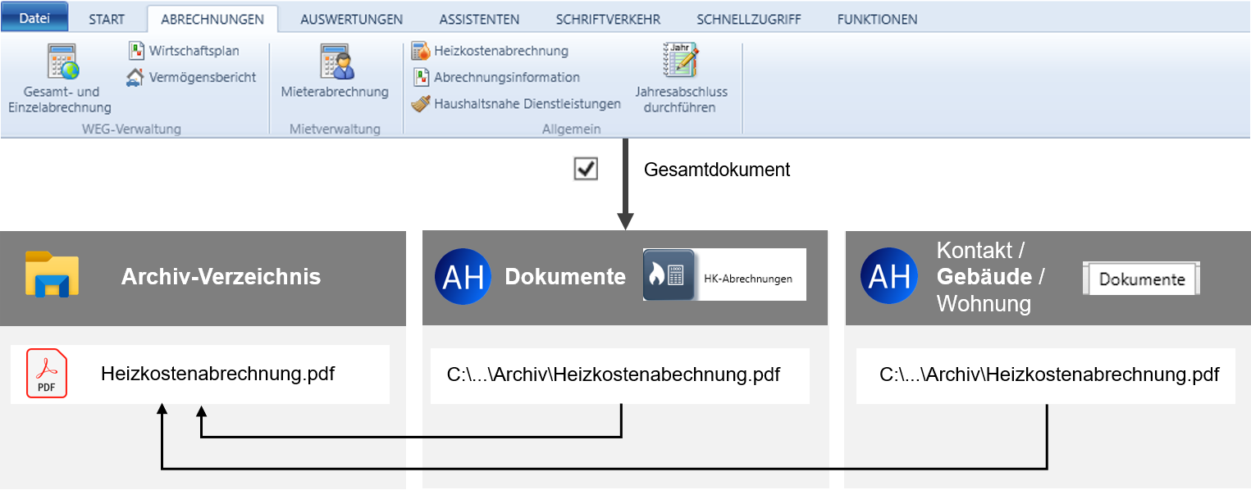Open the Datei menu
Image resolution: width=1251 pixels, height=490 pixels.
tap(34, 18)
